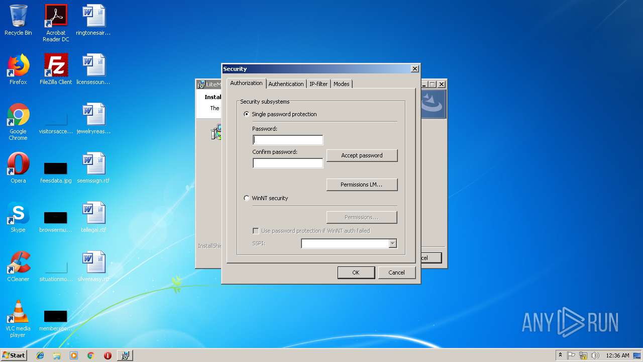Open FileZilla Client shortcut
Screen dimensions: 643x362
tap(56, 69)
